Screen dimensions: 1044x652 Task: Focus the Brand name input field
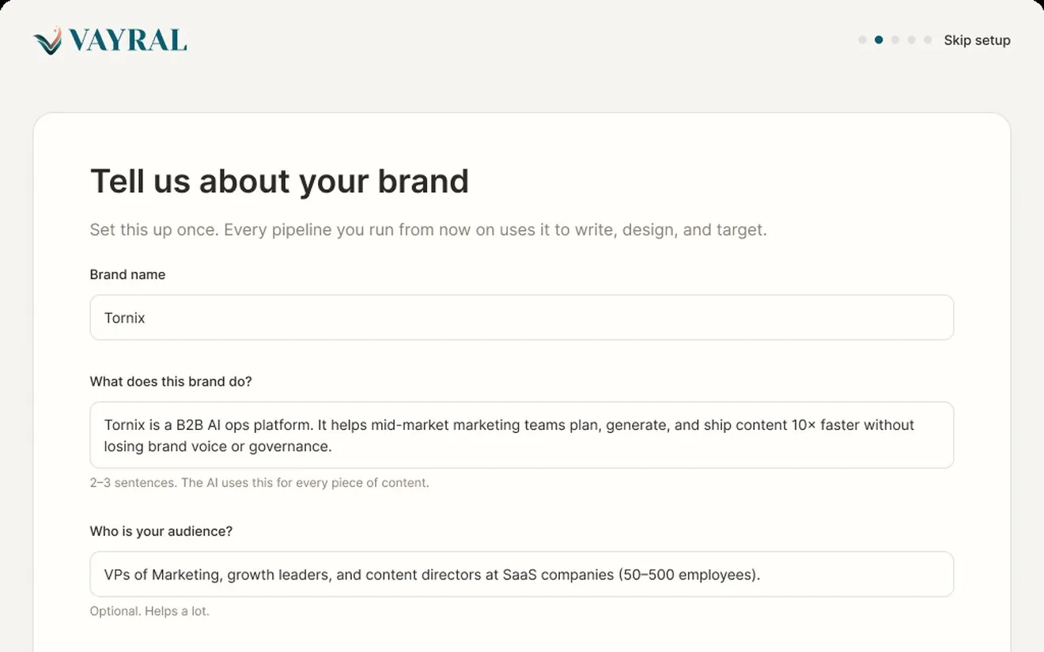click(x=521, y=318)
